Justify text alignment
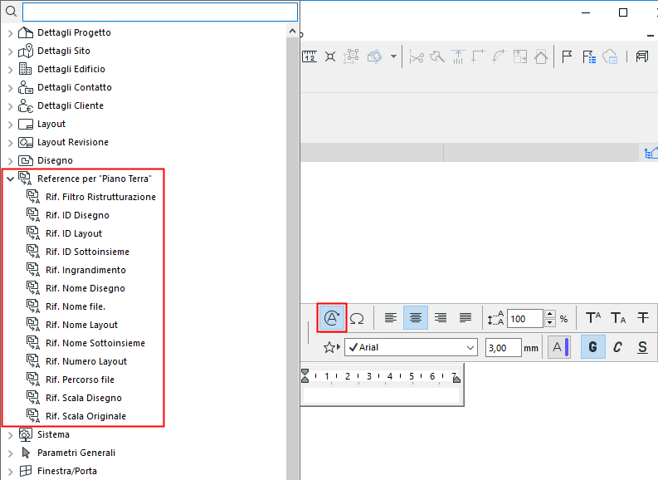Viewport: 658px width, 480px height. click(465, 318)
